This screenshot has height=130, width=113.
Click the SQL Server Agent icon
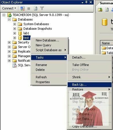click(15, 65)
